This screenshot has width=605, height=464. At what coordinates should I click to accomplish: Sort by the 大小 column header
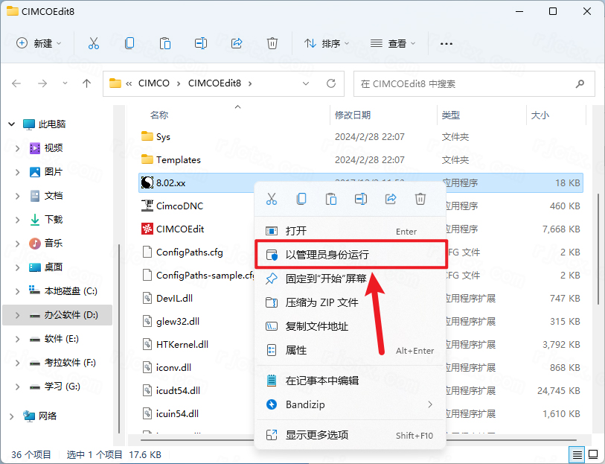540,115
